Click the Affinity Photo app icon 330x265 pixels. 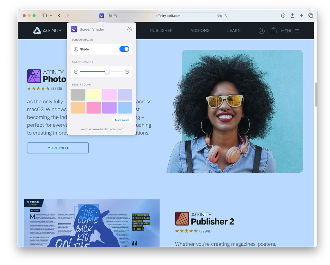pyautogui.click(x=34, y=76)
